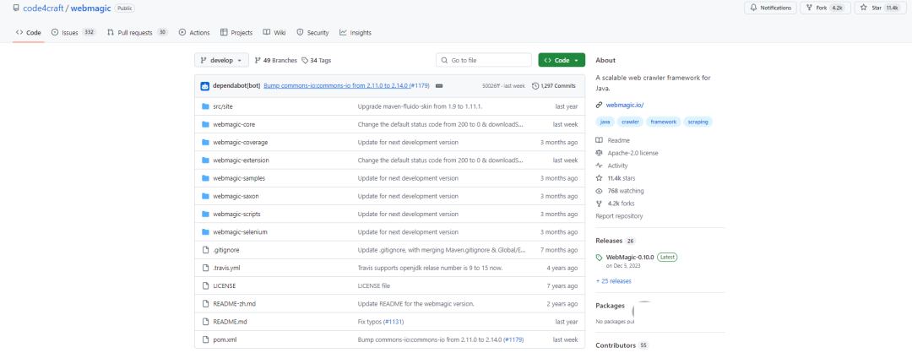Open the webmagic-selenium folder
Viewport: 912px width, 353px height.
pos(240,232)
